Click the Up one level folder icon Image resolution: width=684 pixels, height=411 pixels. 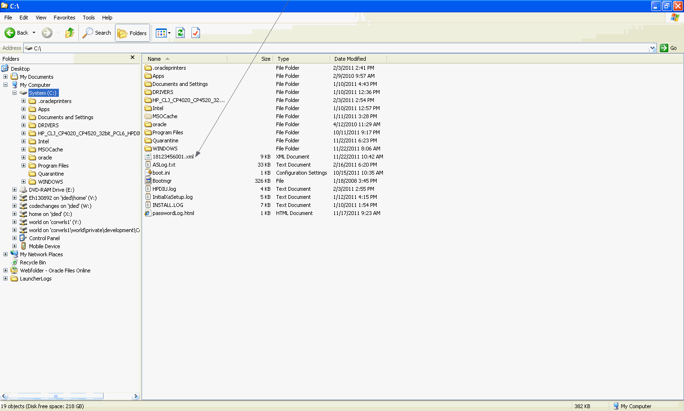point(69,33)
